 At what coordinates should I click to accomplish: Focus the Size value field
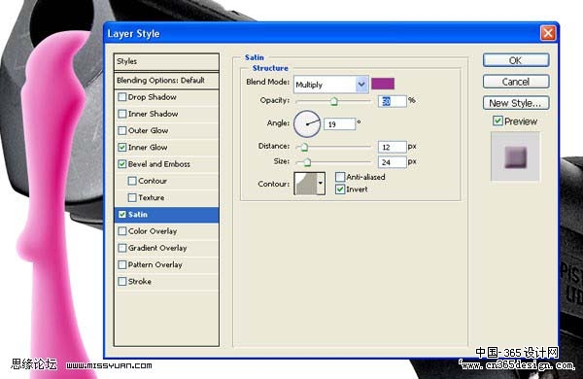pos(393,162)
